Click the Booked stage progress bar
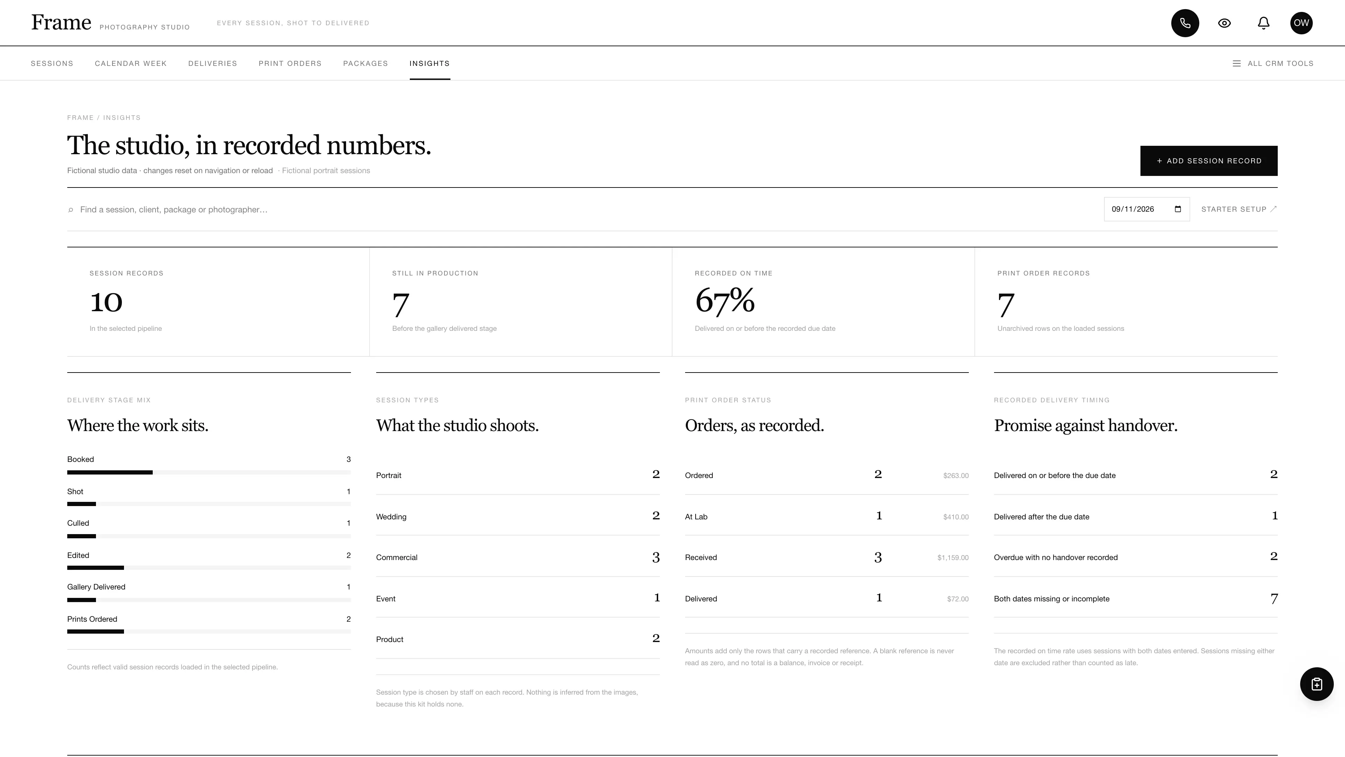This screenshot has height=757, width=1345. [x=209, y=472]
